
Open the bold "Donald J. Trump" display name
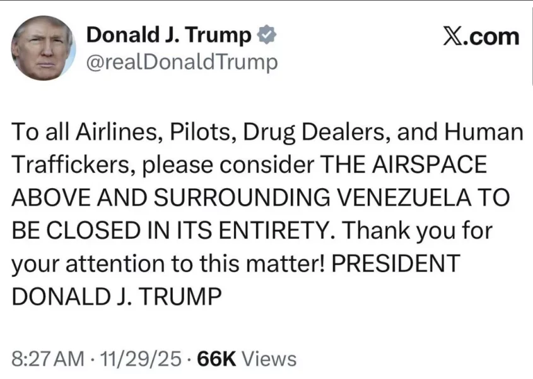pos(168,35)
